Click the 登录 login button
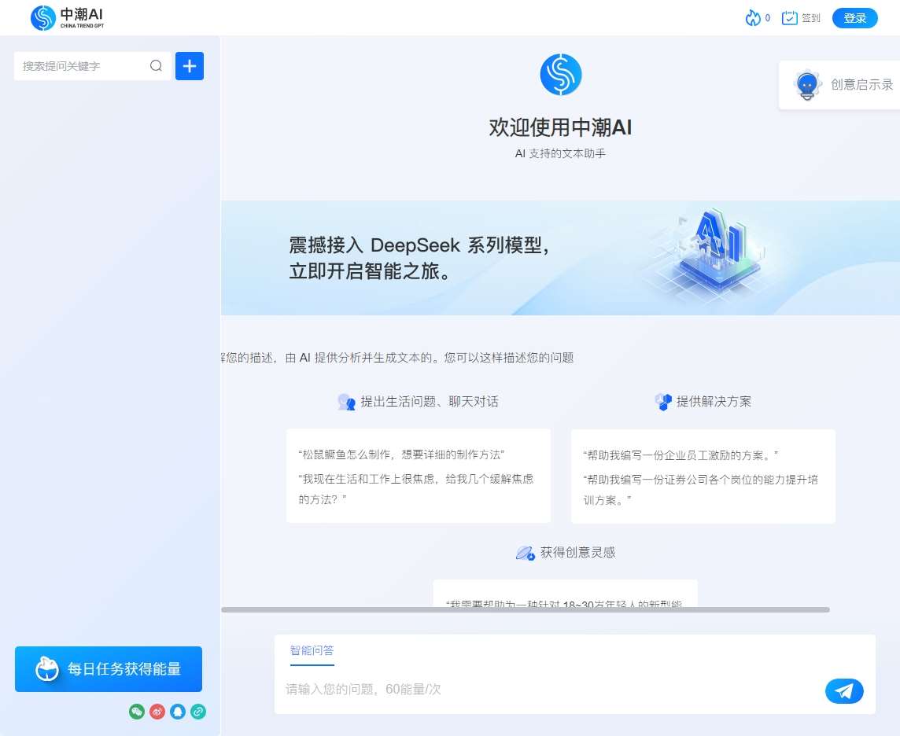900x736 pixels. point(854,17)
